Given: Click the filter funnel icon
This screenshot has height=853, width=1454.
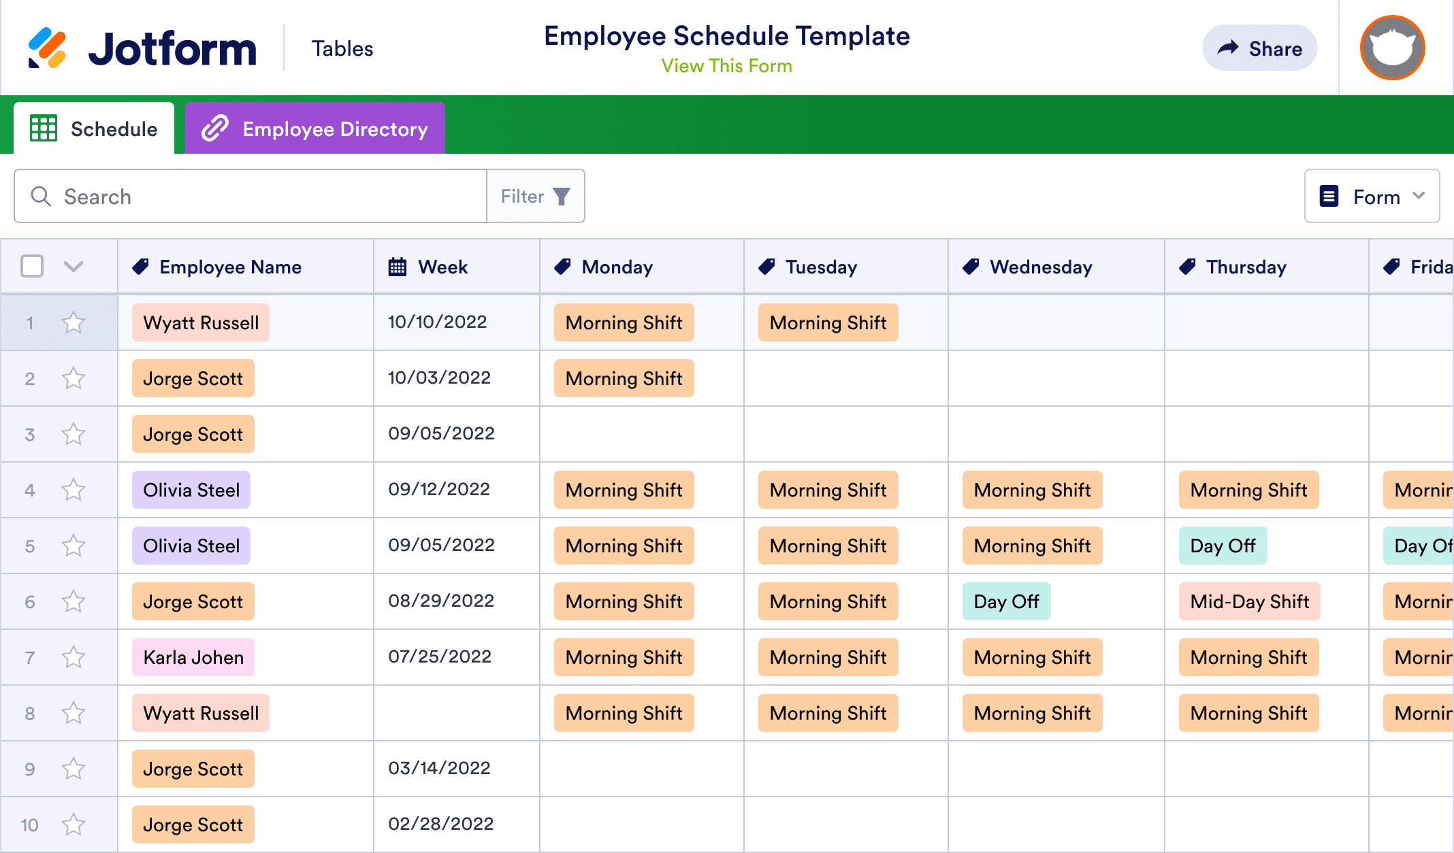Looking at the screenshot, I should [x=562, y=197].
